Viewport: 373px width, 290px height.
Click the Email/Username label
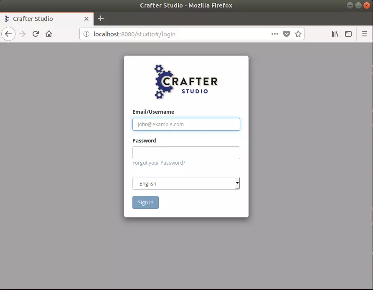click(x=153, y=112)
